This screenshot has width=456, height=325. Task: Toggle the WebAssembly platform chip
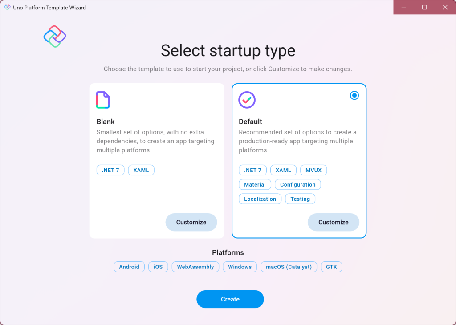point(195,267)
